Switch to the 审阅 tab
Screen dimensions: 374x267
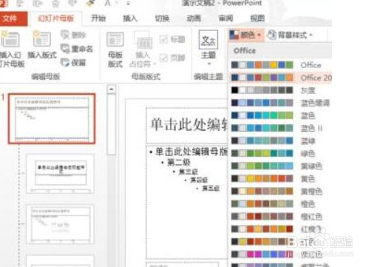click(225, 18)
